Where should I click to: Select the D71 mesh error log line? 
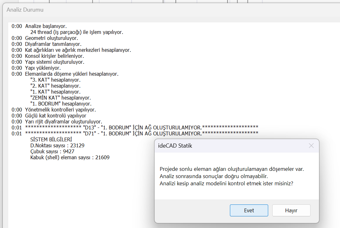pos(141,133)
